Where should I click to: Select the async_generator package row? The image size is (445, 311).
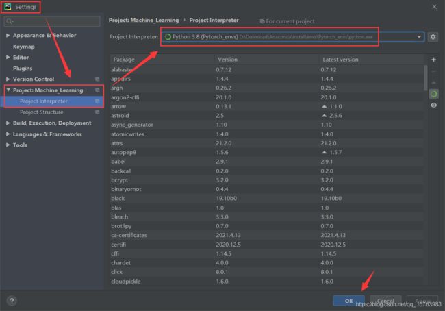coord(267,125)
